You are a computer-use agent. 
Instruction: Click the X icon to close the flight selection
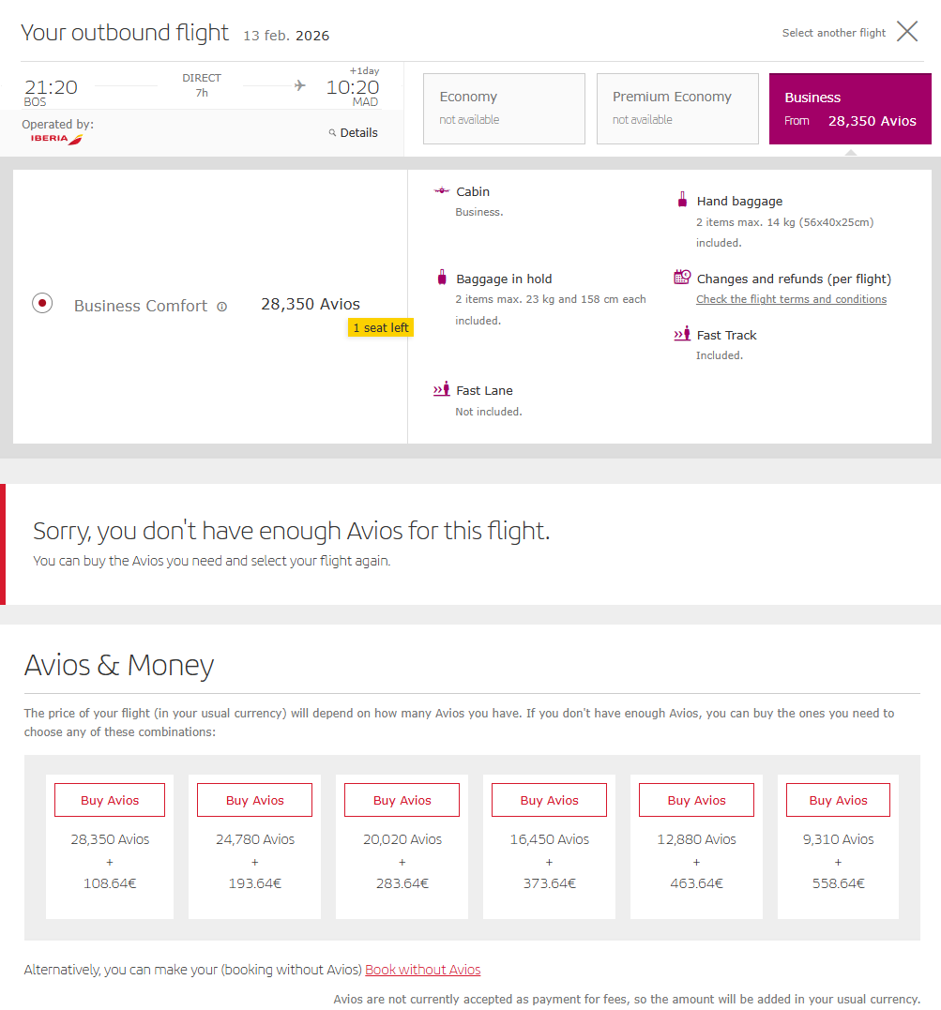coord(906,32)
